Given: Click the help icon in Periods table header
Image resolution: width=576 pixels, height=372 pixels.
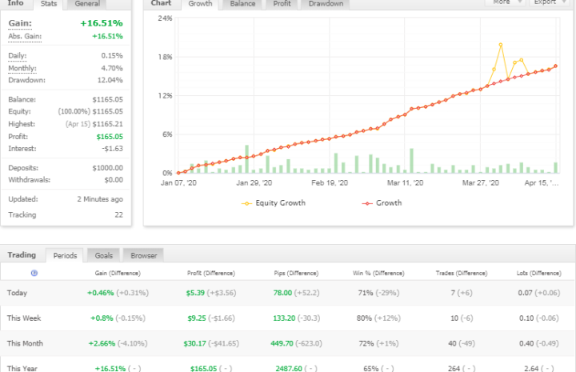Looking at the screenshot, I should pyautogui.click(x=34, y=273).
